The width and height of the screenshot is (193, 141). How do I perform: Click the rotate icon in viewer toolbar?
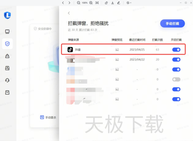point(106,3)
